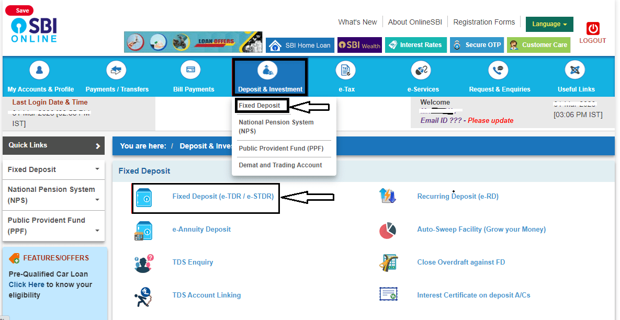Open the What's New link
The width and height of the screenshot is (620, 320).
point(357,22)
